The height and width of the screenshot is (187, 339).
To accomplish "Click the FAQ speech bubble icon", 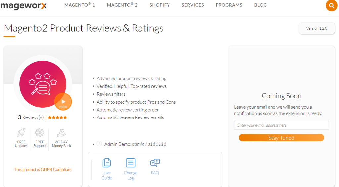I will point(155,163).
